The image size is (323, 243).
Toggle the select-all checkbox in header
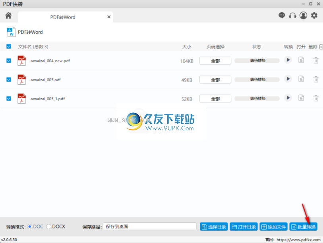(x=9, y=46)
